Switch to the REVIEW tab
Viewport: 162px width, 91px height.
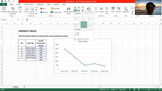56,5
